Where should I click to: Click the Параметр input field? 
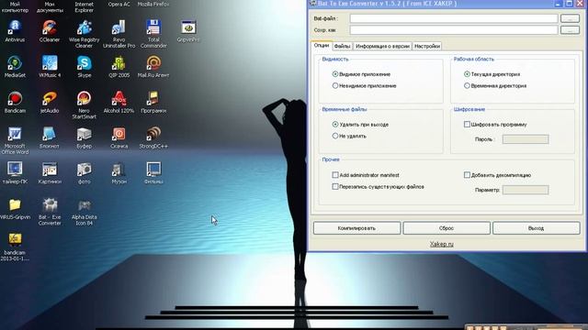(526, 190)
